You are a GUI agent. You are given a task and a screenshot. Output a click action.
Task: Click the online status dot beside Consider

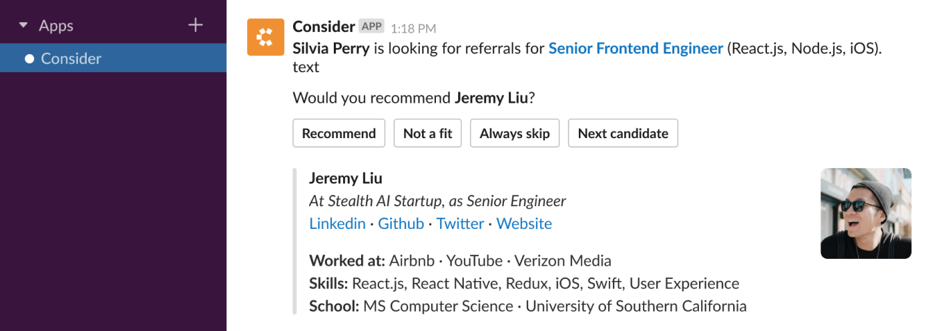click(x=29, y=59)
